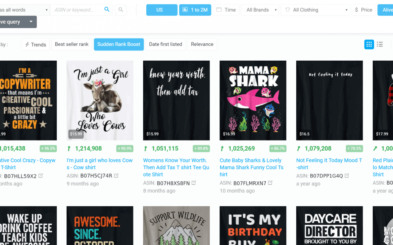The height and width of the screenshot is (245, 393).
Task: Click the gray magnifier button beside the search box
Action: [121, 10]
